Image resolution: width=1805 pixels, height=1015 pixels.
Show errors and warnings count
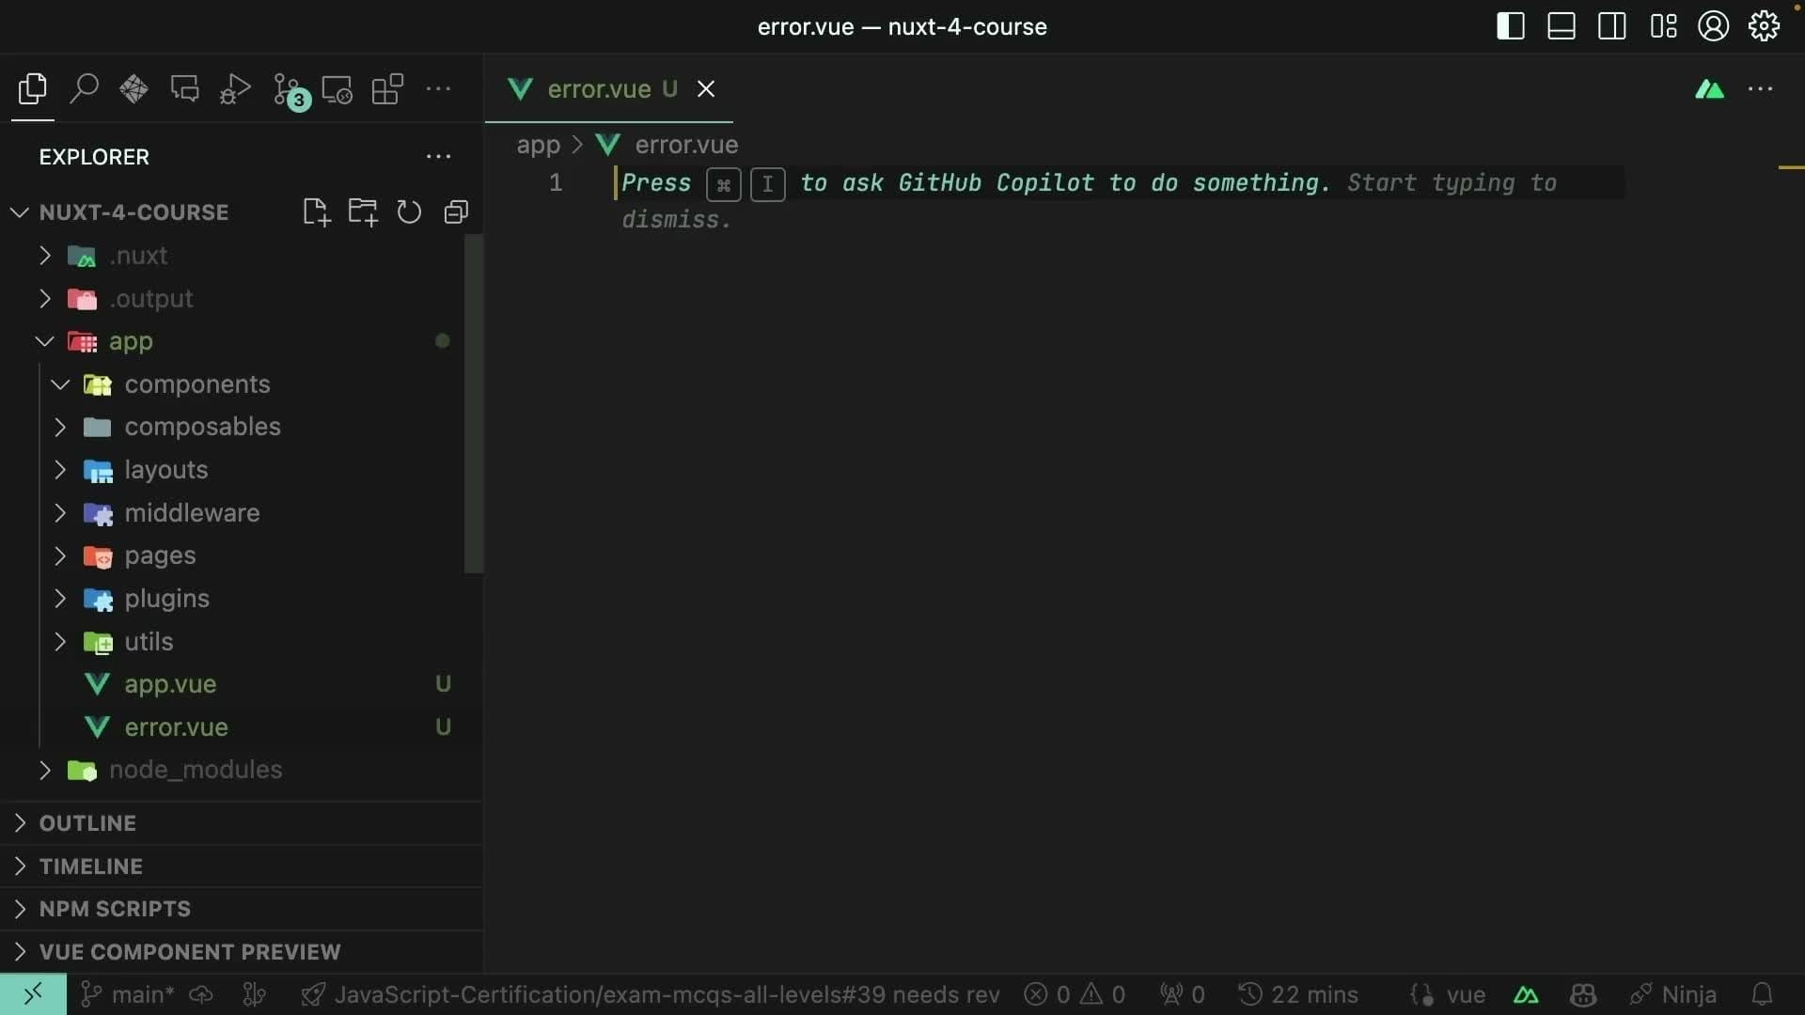(1075, 994)
